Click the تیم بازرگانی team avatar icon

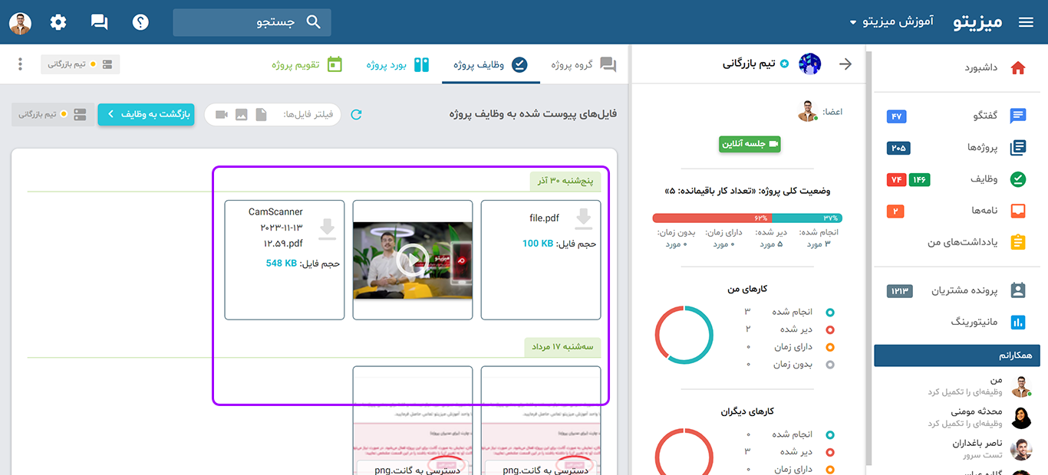coord(809,64)
